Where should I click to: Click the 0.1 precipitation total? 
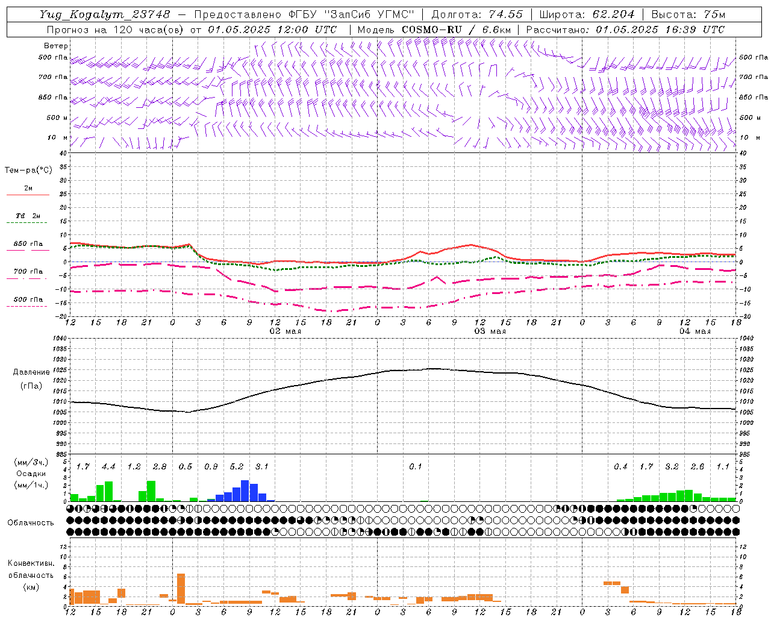click(416, 467)
